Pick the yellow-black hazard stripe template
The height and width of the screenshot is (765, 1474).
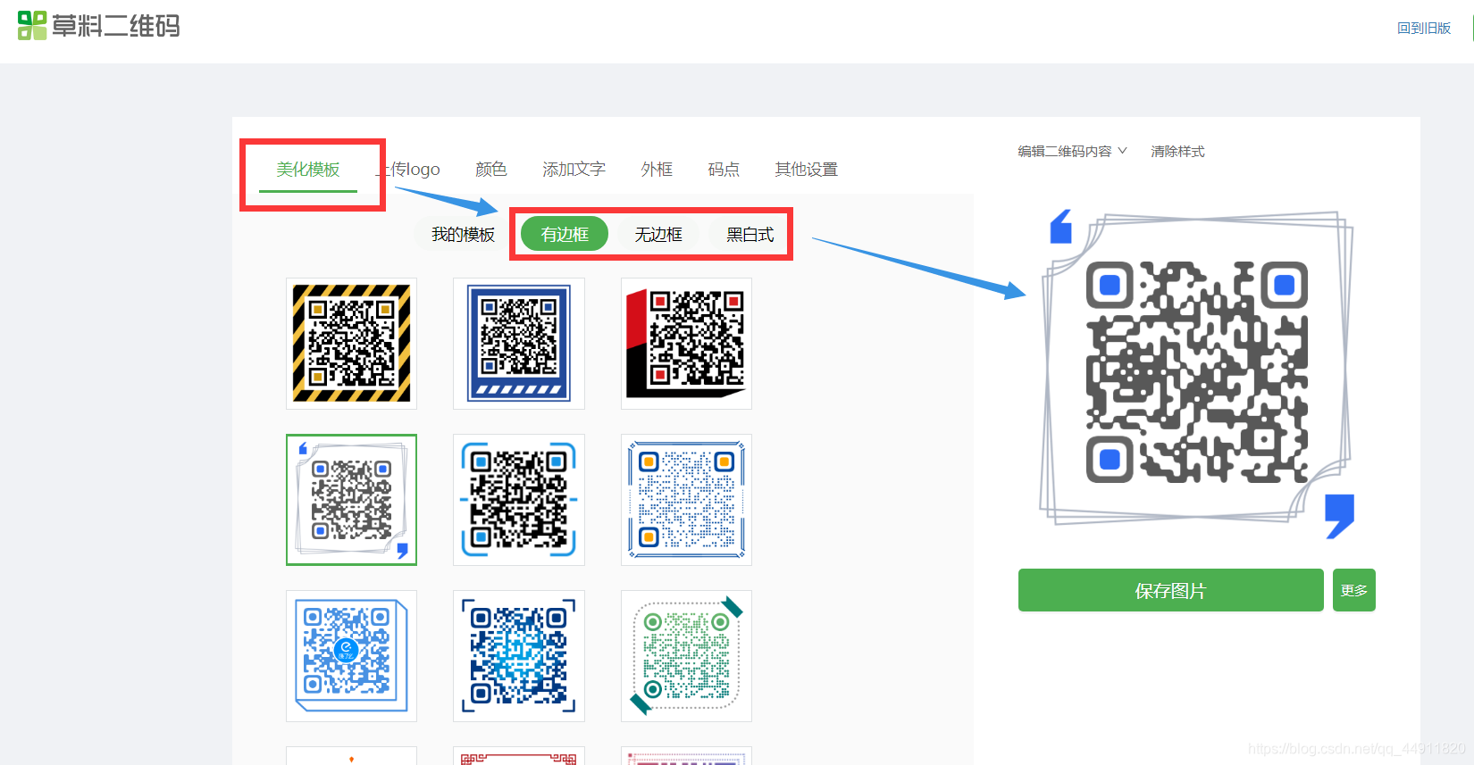point(352,344)
